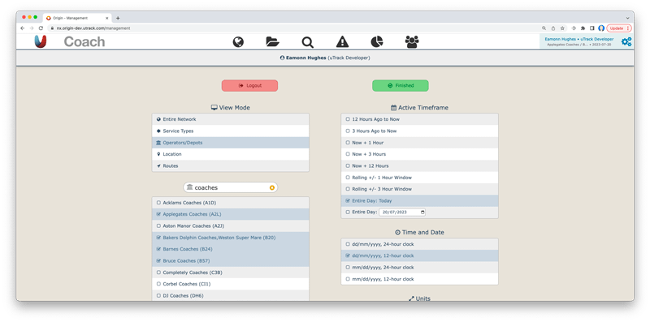
Task: Open the pie chart reports icon
Action: 377,42
